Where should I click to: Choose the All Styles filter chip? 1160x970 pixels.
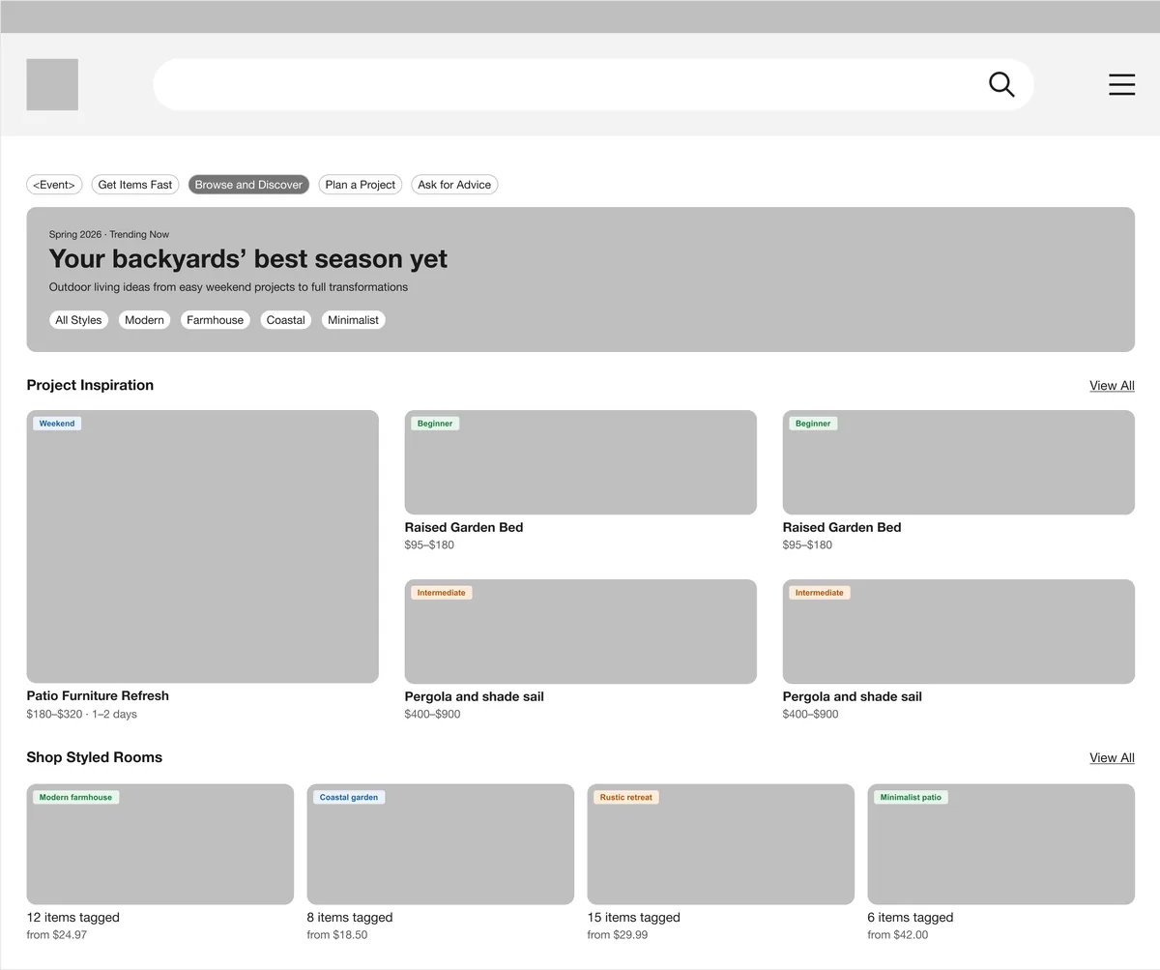(78, 320)
